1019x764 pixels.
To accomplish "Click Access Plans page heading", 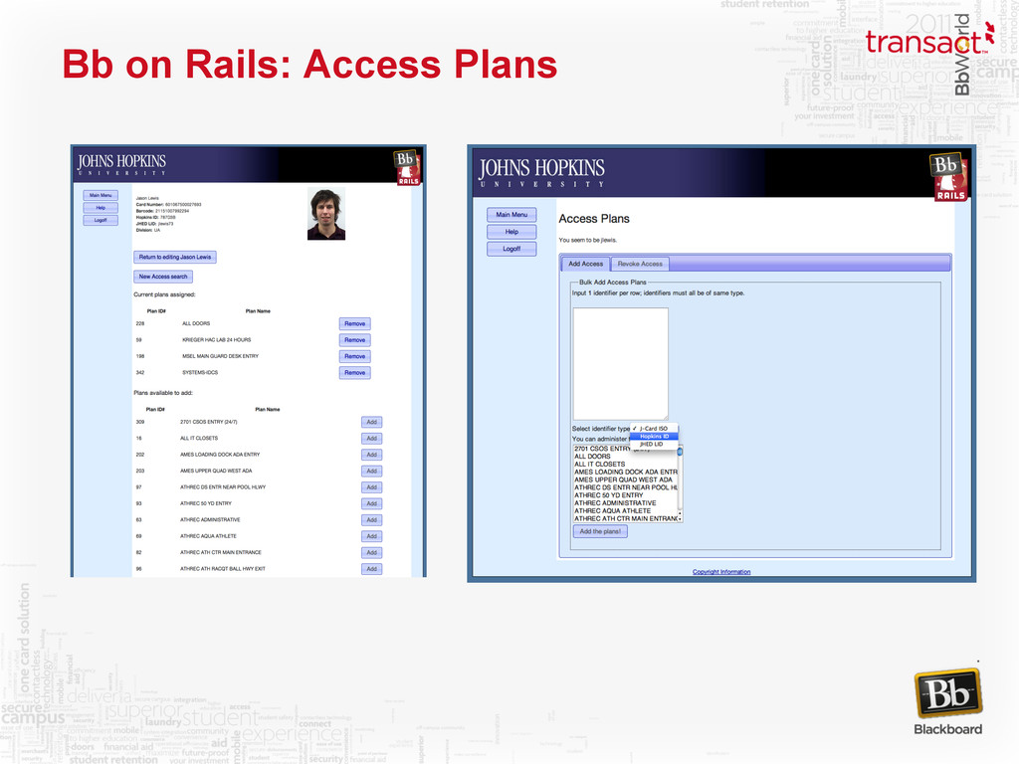I will click(594, 219).
